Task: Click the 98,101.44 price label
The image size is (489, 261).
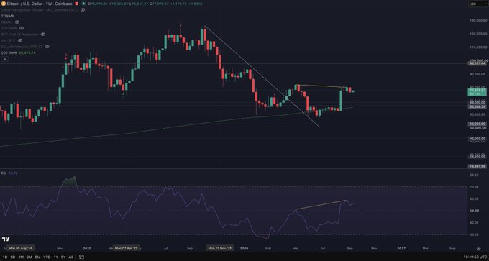Action: pyautogui.click(x=477, y=63)
